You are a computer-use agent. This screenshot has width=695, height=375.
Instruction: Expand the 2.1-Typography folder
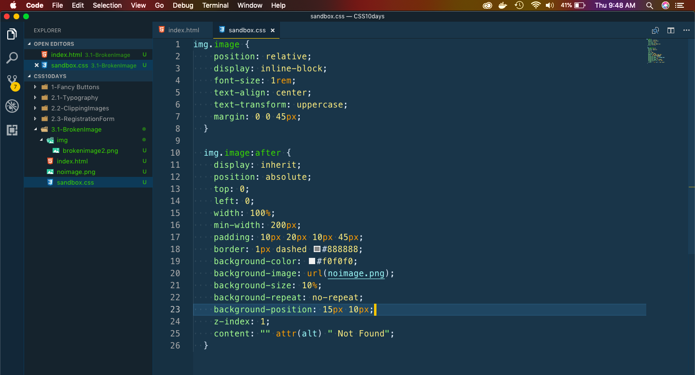(35, 97)
